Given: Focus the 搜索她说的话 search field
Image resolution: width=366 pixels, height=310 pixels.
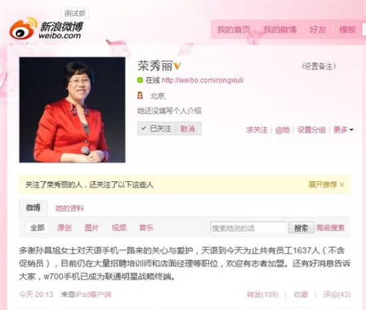Looking at the screenshot, I should coord(248,228).
